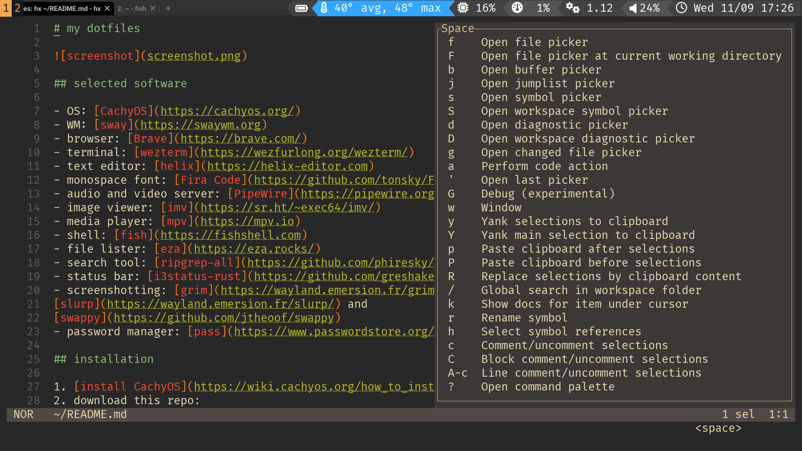802x451 pixels.
Task: Open a new tab with plus icon
Action: [168, 8]
